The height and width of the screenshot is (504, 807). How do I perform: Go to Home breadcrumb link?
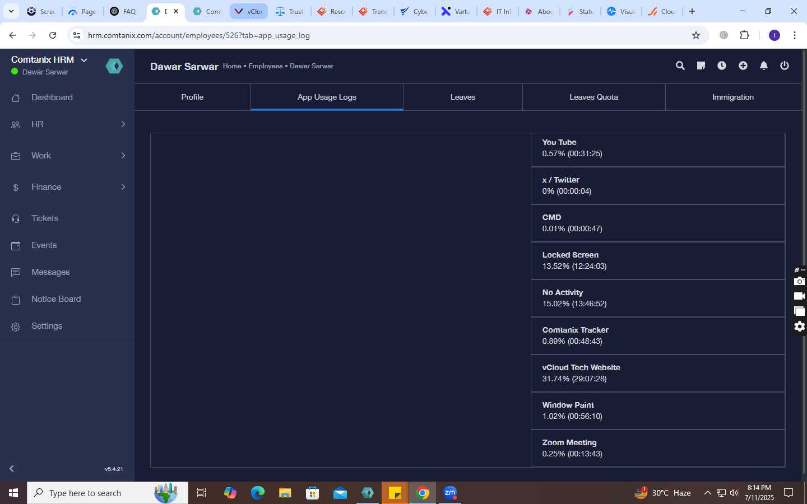(x=232, y=66)
